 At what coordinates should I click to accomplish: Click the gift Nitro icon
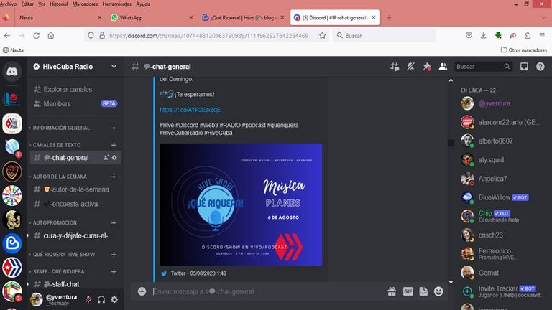[x=392, y=291]
